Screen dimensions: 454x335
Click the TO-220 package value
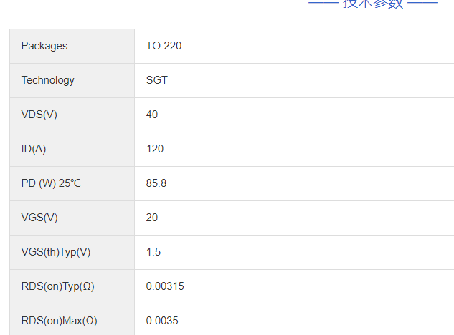point(164,46)
